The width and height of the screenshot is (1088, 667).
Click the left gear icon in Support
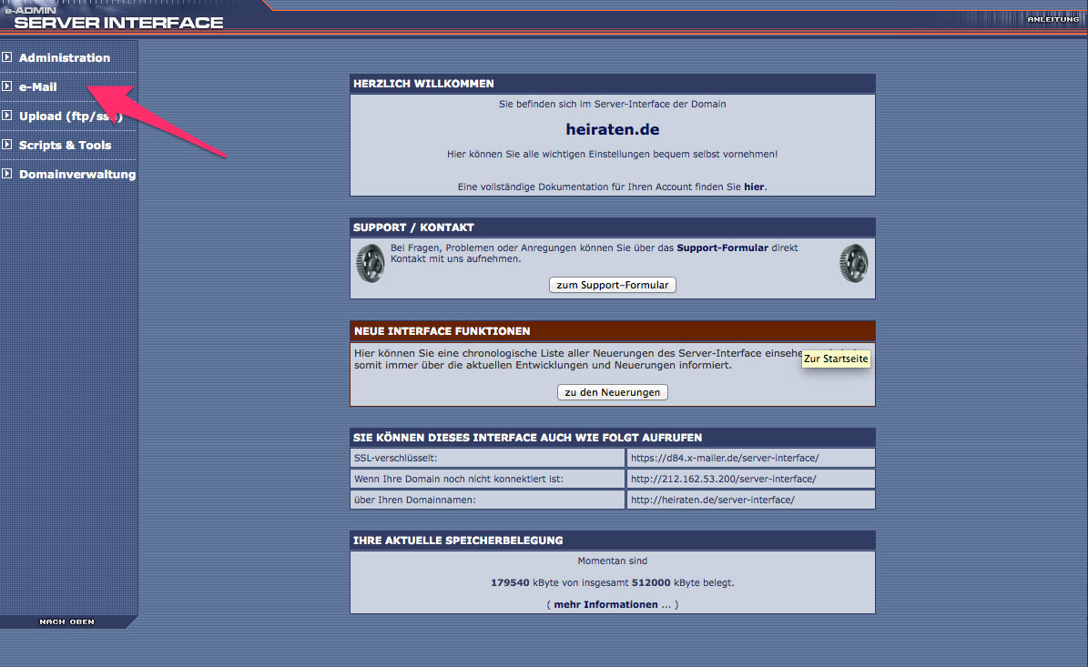pyautogui.click(x=370, y=263)
